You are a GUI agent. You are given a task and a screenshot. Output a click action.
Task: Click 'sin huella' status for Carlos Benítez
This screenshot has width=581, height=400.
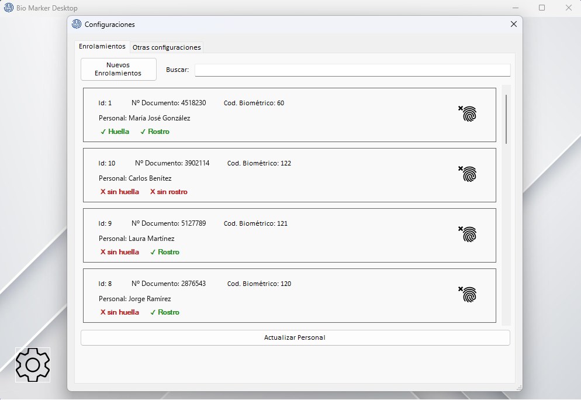coord(120,192)
